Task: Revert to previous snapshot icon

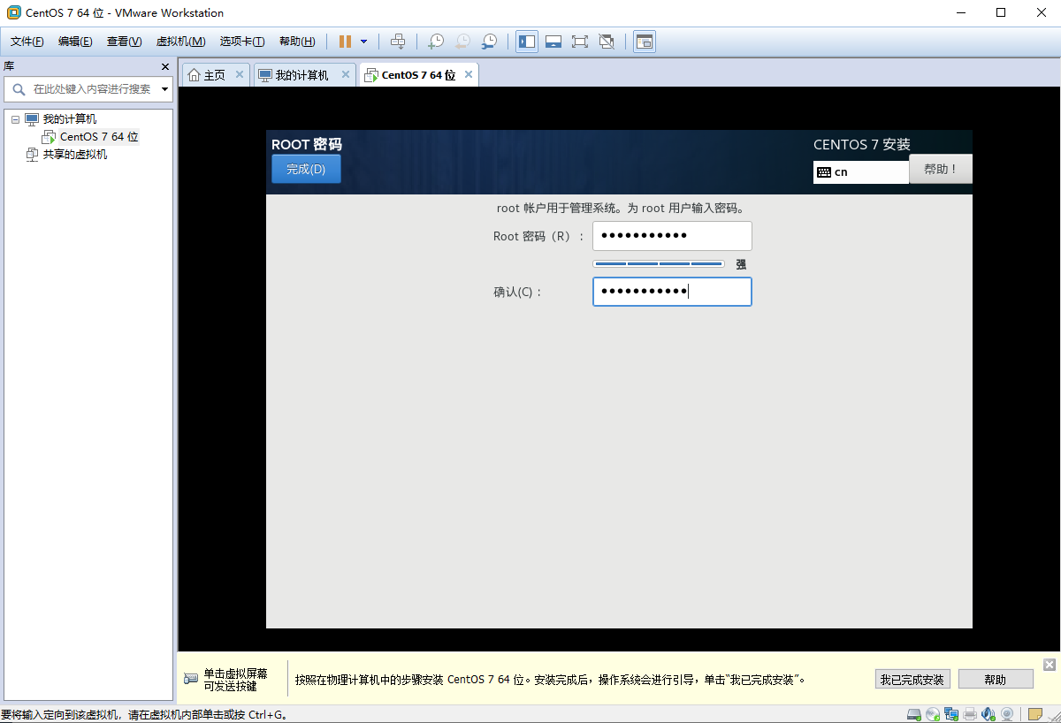Action: click(x=462, y=42)
